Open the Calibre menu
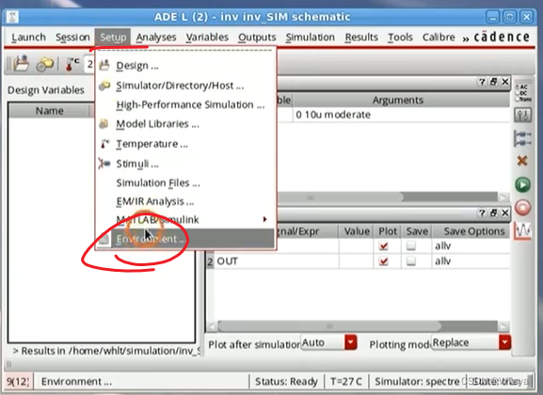Screen dimensions: 543x395 (x=439, y=37)
